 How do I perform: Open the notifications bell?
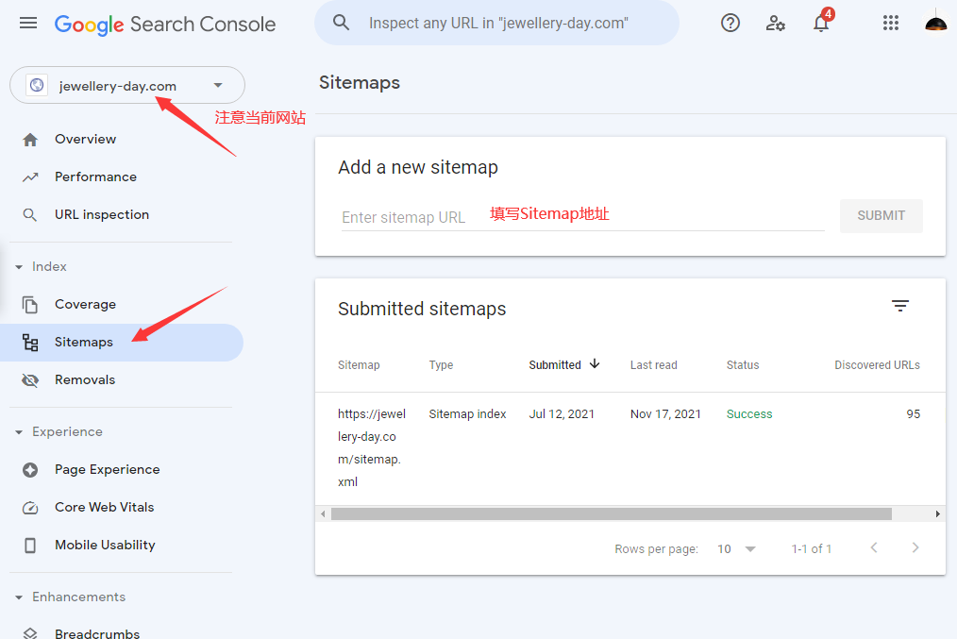pyautogui.click(x=821, y=24)
